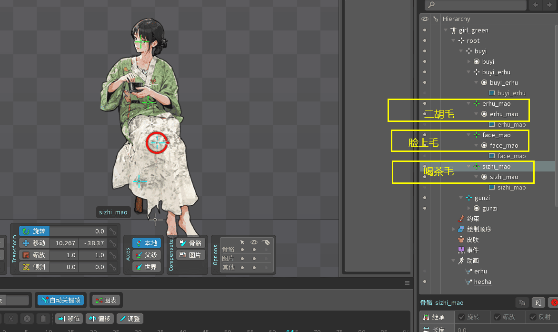Select the Shear (倾斜) transform tool
Viewport: 558px width, 332px height.
pyautogui.click(x=34, y=267)
